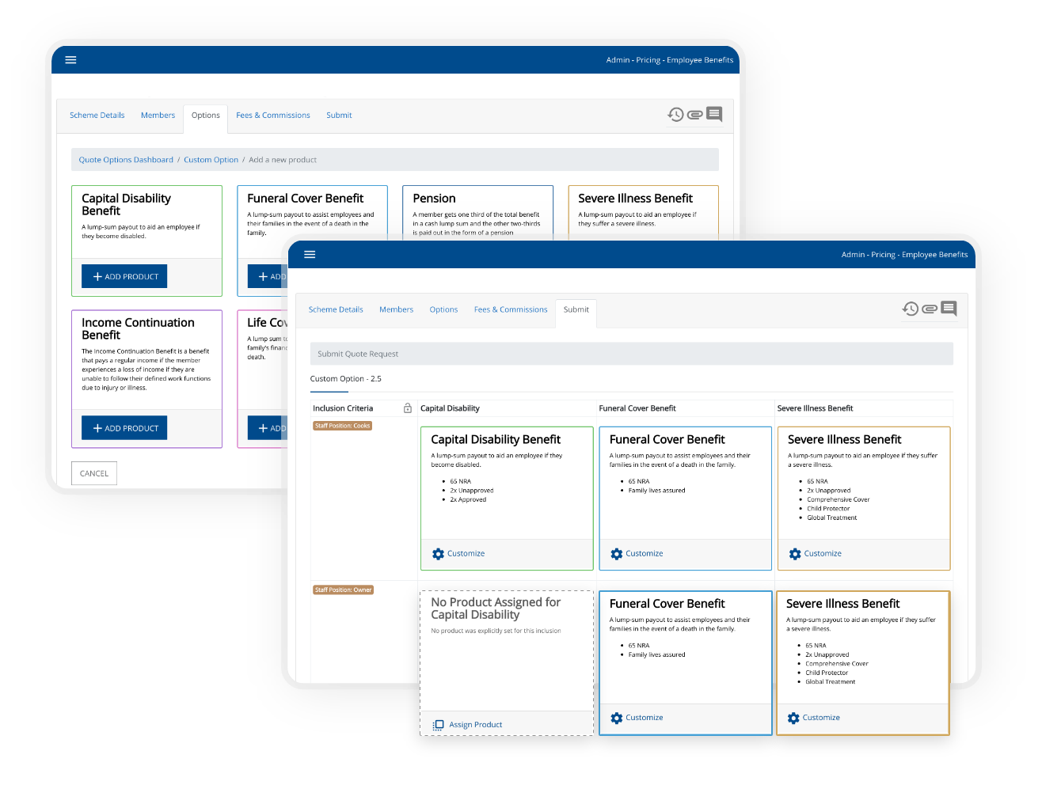Screen dimensions: 1042x785
Task: Open version history in the Submit window
Action: click(x=911, y=309)
